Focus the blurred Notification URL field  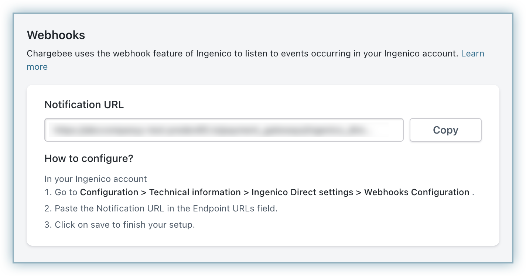(223, 130)
